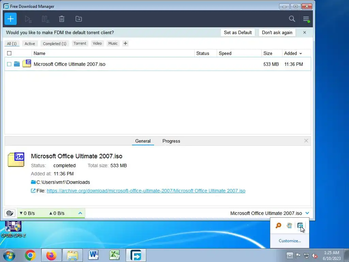Switch to the General details tab
349x262 pixels.
click(x=143, y=141)
